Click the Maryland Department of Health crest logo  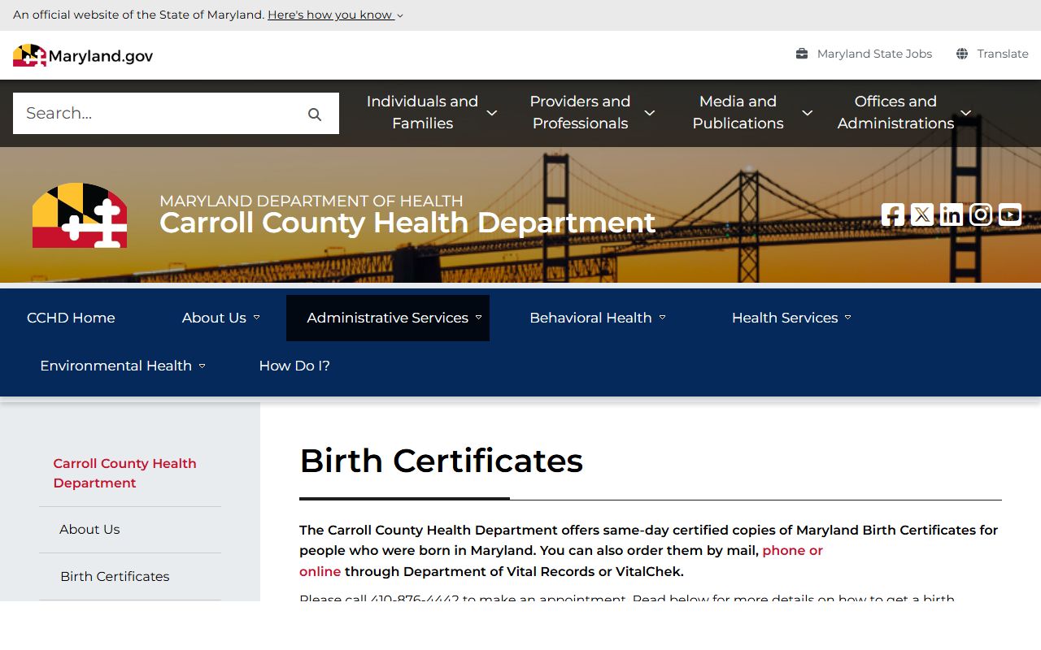(80, 215)
